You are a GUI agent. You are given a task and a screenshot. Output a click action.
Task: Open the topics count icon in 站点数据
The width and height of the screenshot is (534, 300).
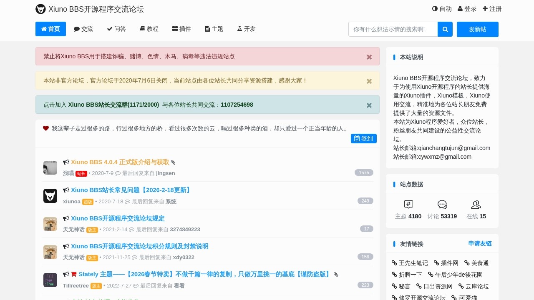click(408, 204)
